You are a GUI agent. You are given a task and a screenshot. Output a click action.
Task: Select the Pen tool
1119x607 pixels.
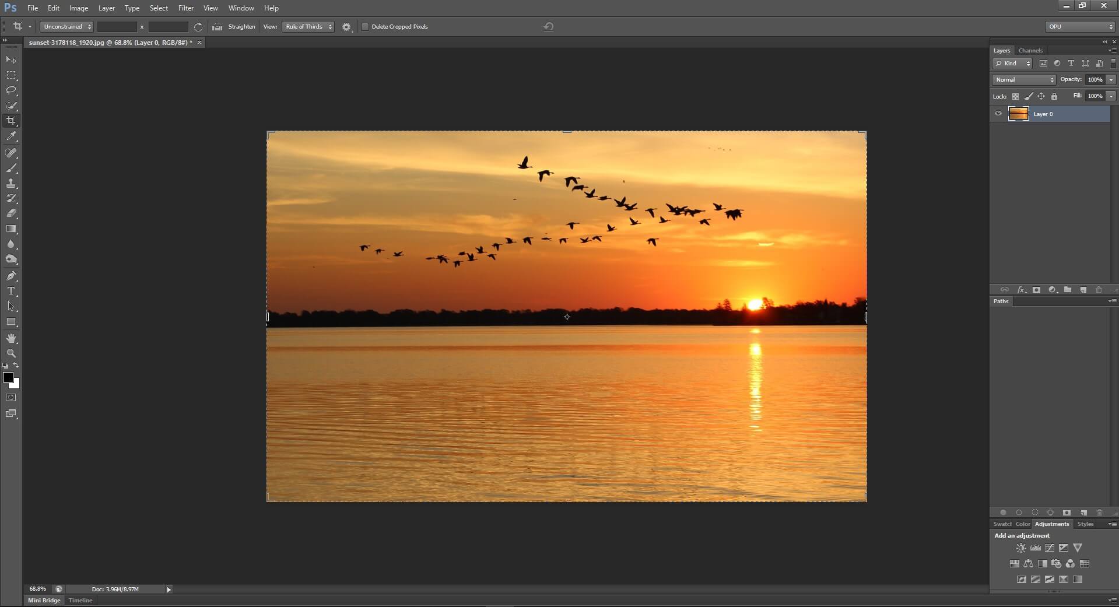click(11, 276)
